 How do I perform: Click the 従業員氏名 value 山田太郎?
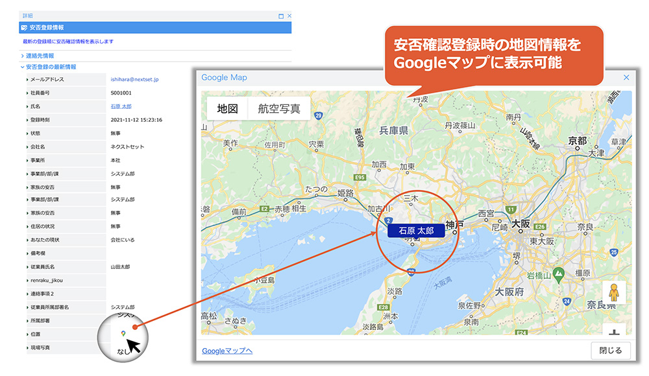(120, 267)
